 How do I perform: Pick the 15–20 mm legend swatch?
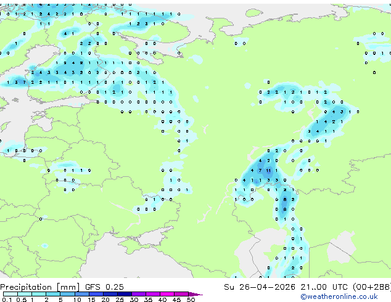point(96,294)
